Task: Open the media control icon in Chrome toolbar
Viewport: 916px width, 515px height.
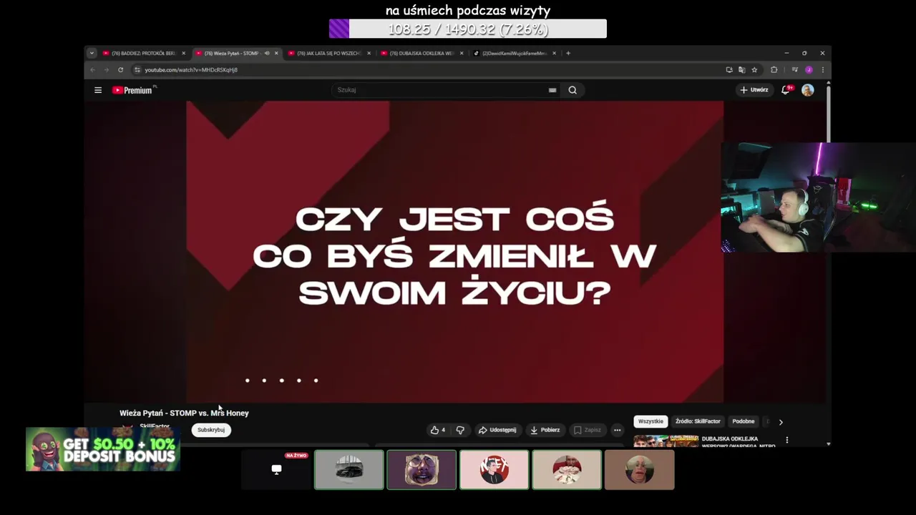Action: point(794,69)
